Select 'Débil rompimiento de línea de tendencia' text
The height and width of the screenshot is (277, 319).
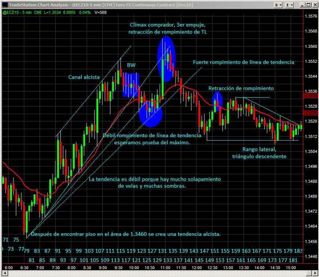click(x=152, y=135)
